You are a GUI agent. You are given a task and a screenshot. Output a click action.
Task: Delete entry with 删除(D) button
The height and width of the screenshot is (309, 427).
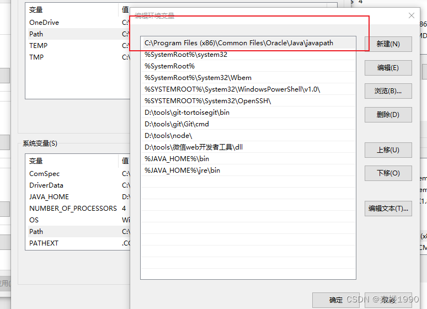pos(388,115)
